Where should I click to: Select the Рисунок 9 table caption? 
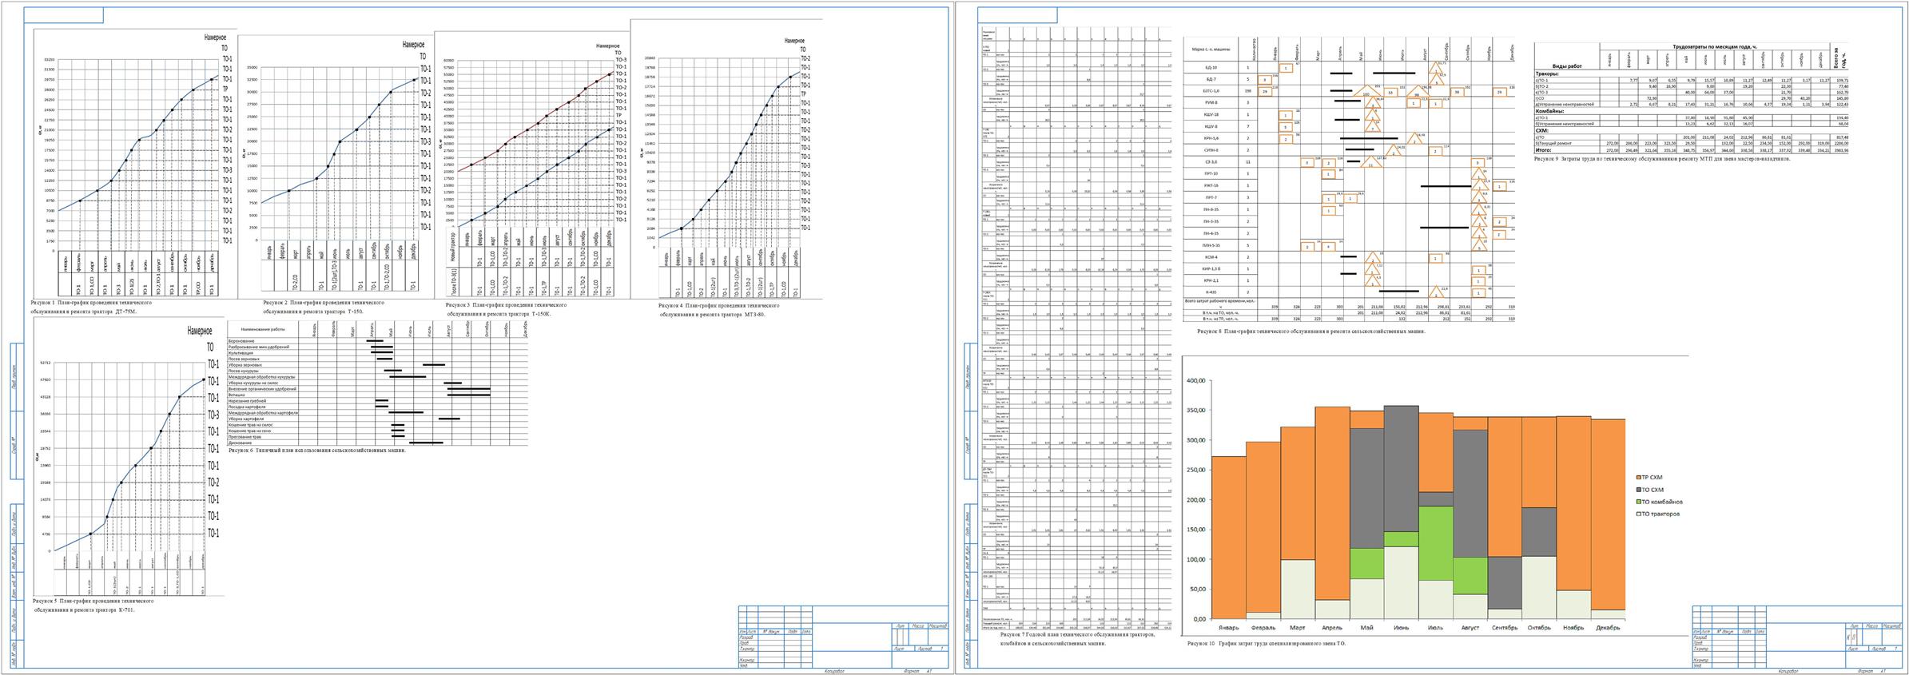[1662, 159]
